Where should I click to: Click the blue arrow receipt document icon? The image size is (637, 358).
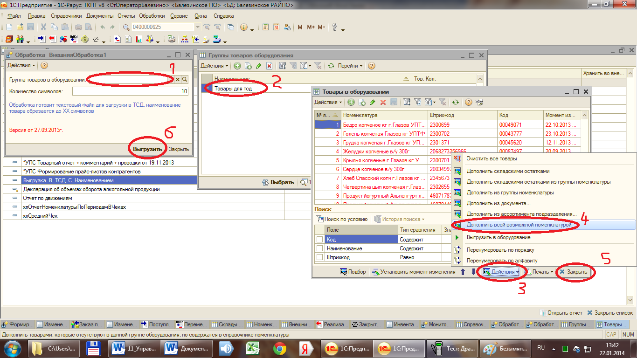(x=42, y=39)
